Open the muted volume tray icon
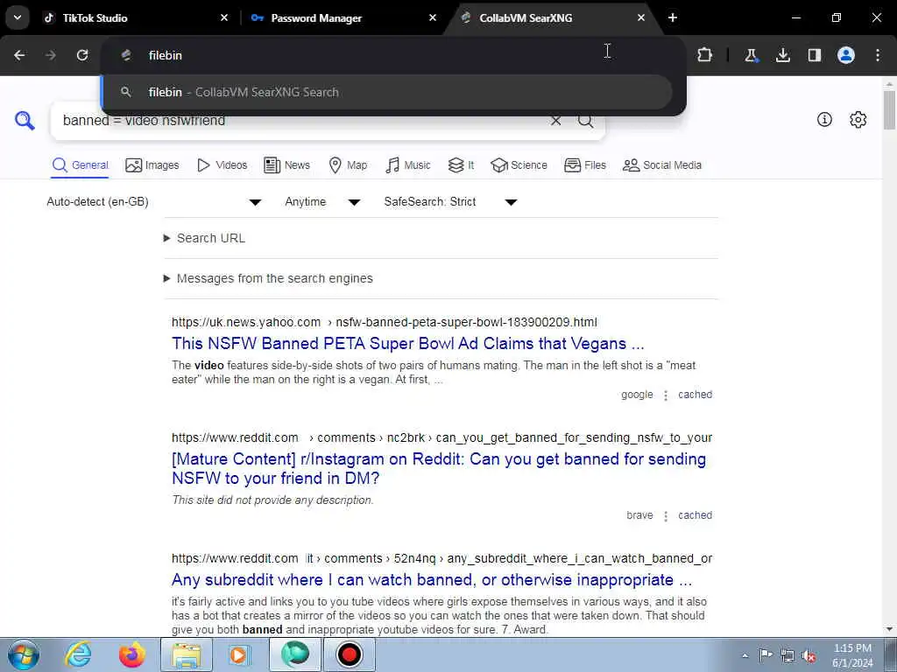 809,656
